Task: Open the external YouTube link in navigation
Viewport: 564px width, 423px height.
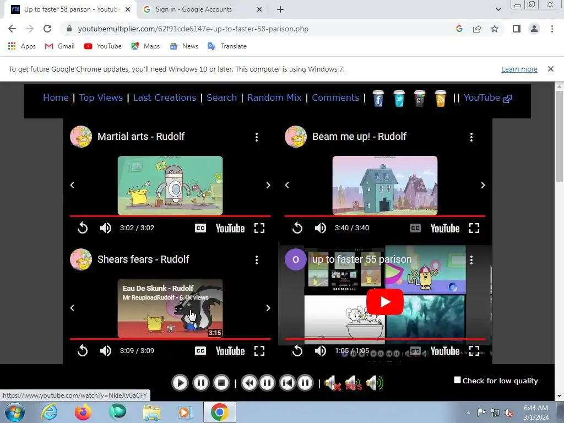Action: pyautogui.click(x=487, y=98)
